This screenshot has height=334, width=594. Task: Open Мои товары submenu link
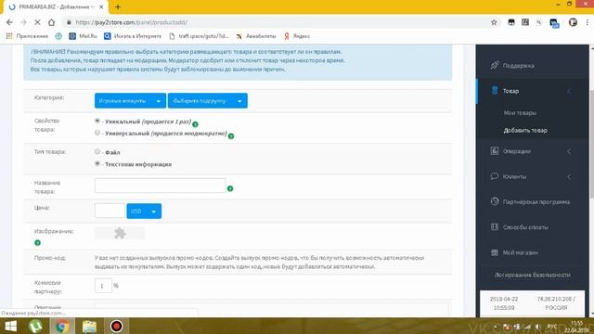point(520,113)
